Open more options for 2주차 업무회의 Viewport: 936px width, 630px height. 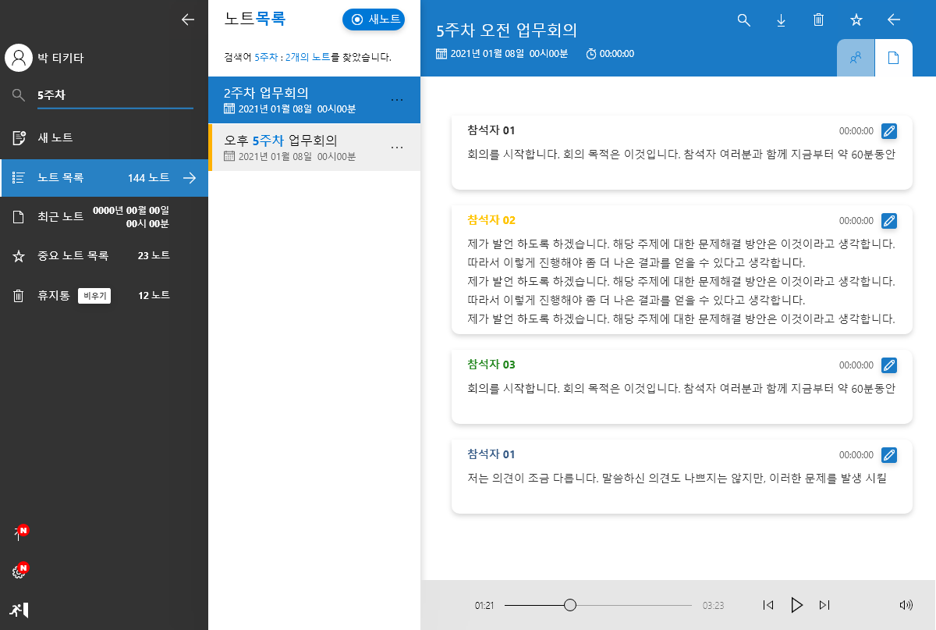396,100
